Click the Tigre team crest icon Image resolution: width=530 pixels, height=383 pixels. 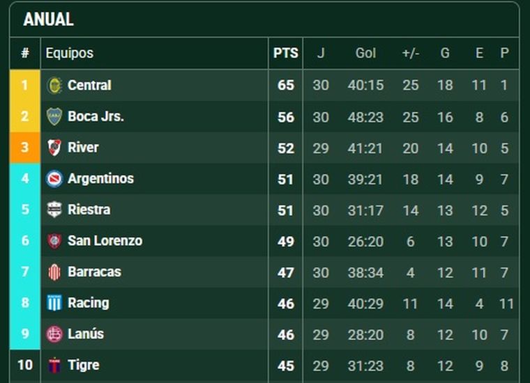click(54, 365)
